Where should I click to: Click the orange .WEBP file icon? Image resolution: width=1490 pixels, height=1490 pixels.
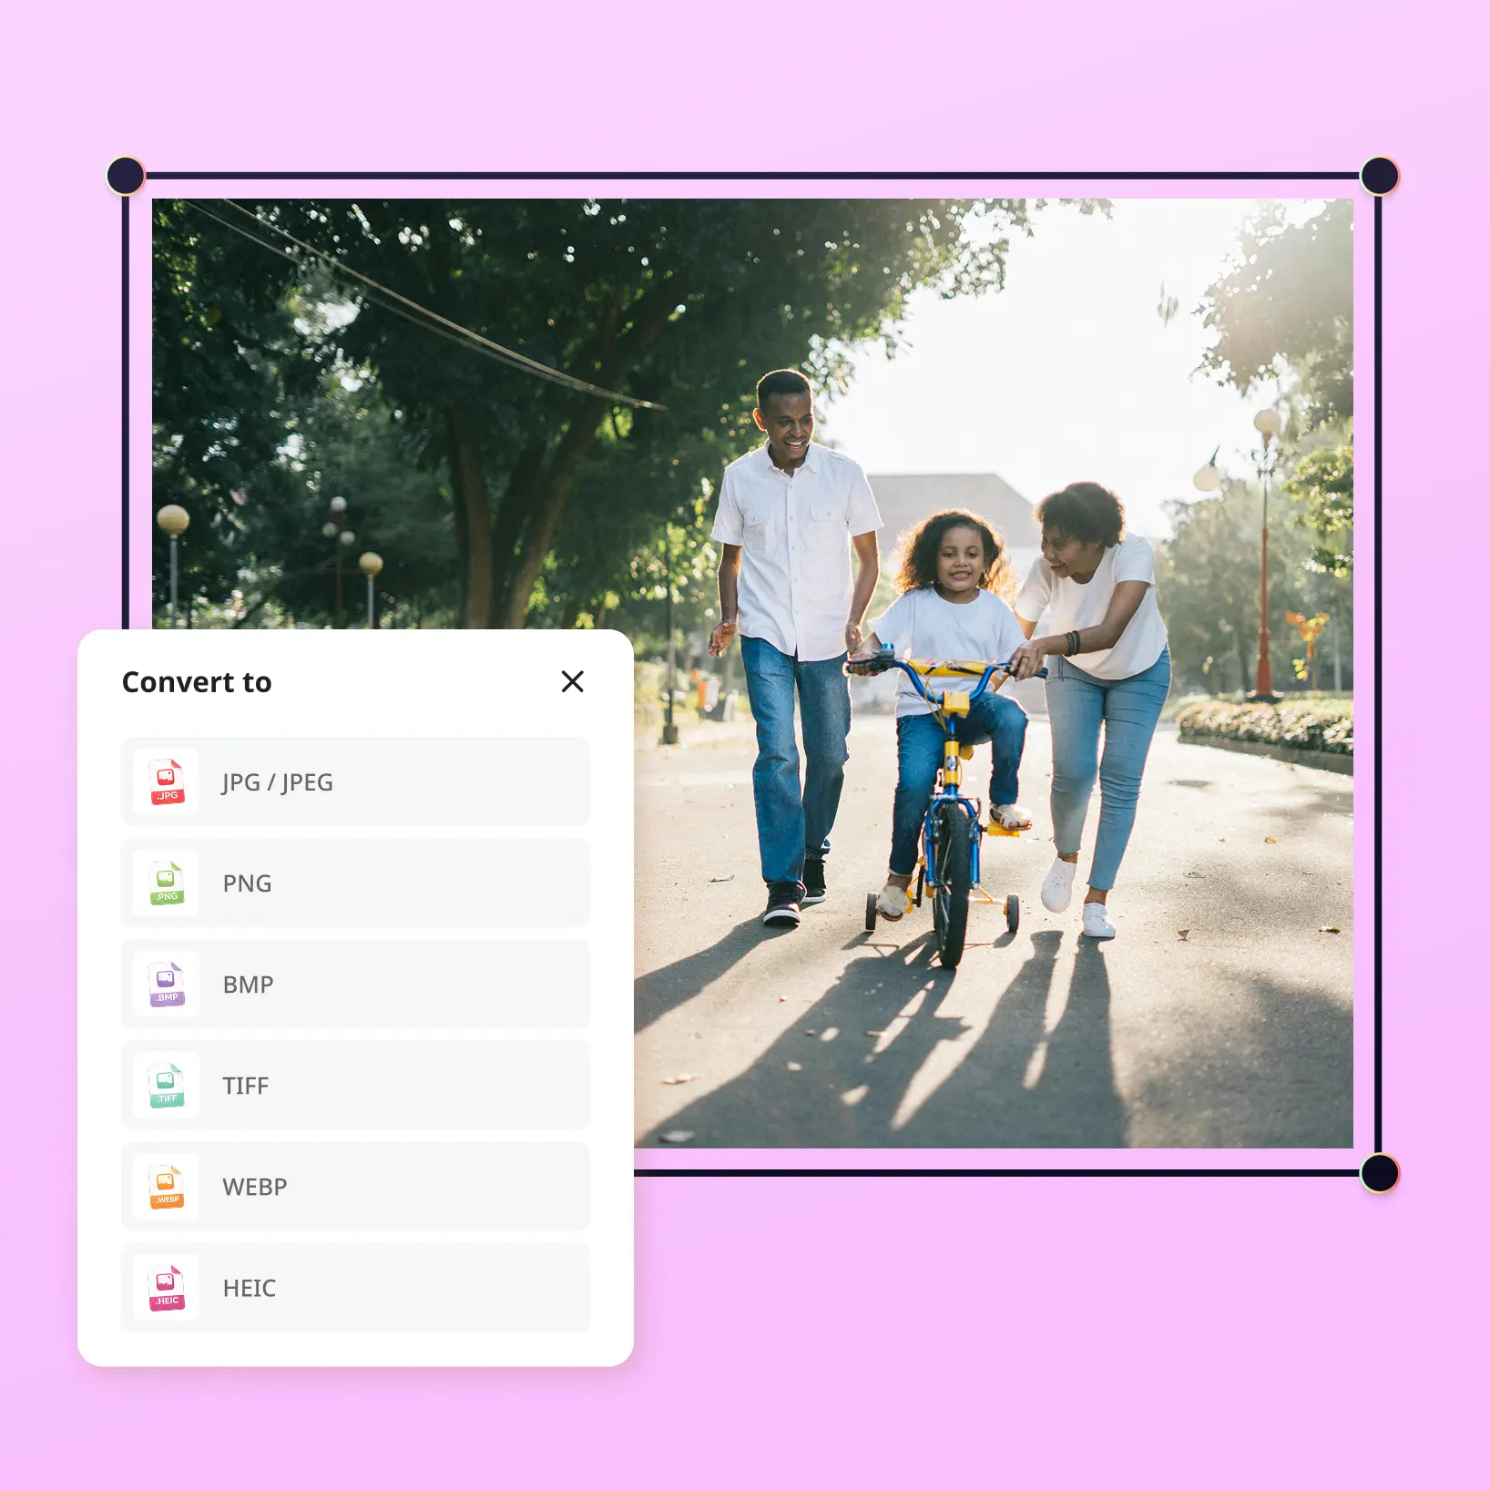167,1187
